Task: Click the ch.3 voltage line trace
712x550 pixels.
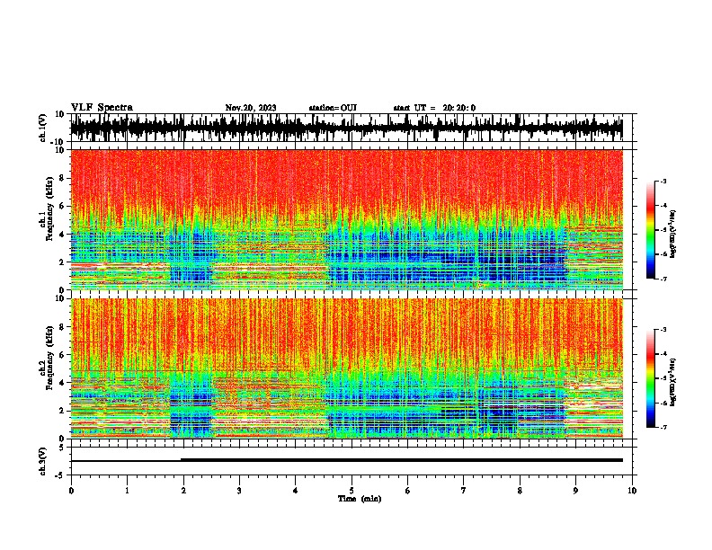Action: coord(347,460)
